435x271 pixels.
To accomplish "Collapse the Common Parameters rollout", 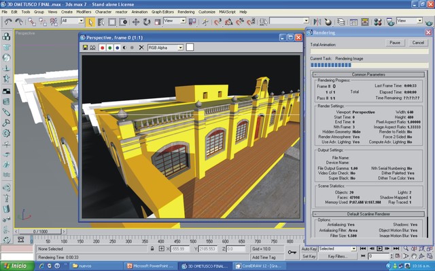I will coord(368,75).
